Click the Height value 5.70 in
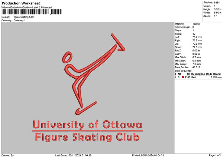Screen dimensions: 223x158 (217, 9)
